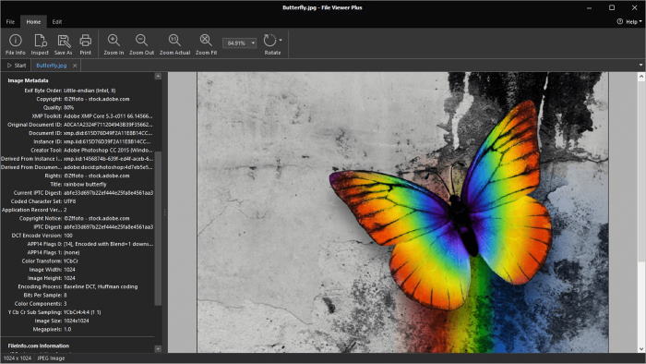This screenshot has width=646, height=364.
Task: Open the zoom percentage dropdown
Action: click(x=253, y=42)
